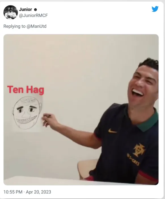
Task: Click the hand holding the pen
Action: coord(49,120)
